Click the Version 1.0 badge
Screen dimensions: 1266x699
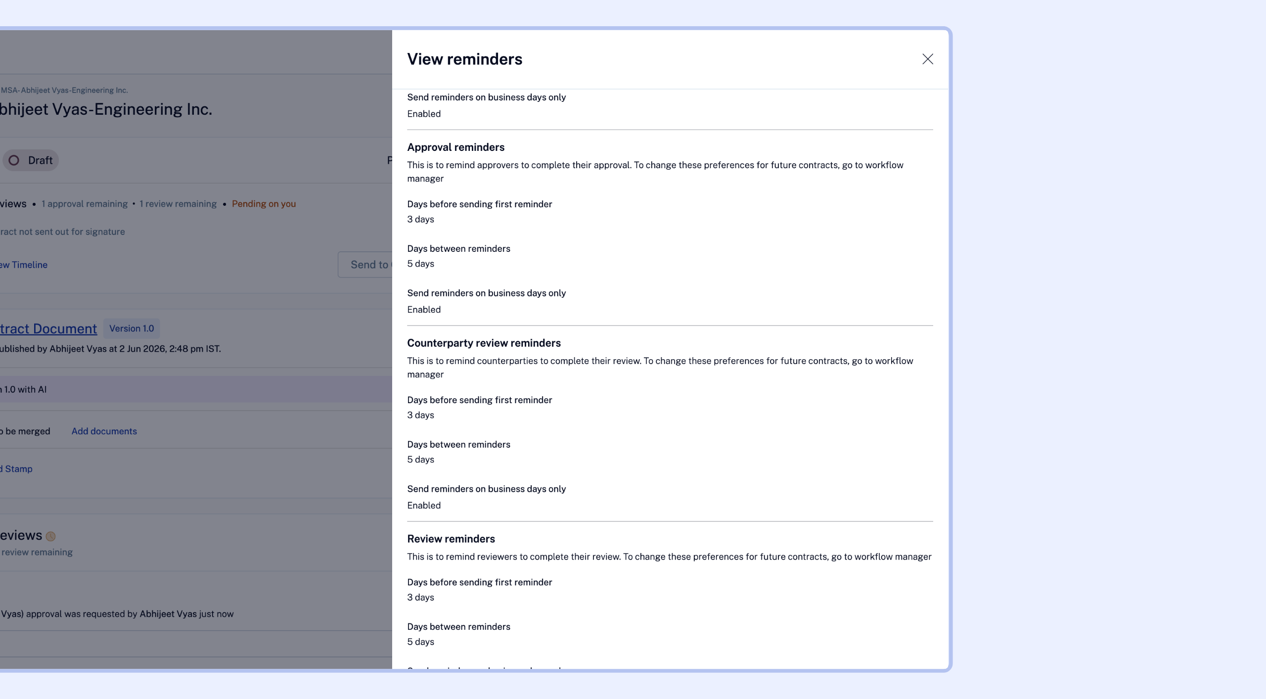pyautogui.click(x=132, y=328)
